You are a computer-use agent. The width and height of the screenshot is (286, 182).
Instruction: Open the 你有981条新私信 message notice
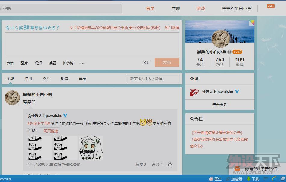(x=261, y=169)
